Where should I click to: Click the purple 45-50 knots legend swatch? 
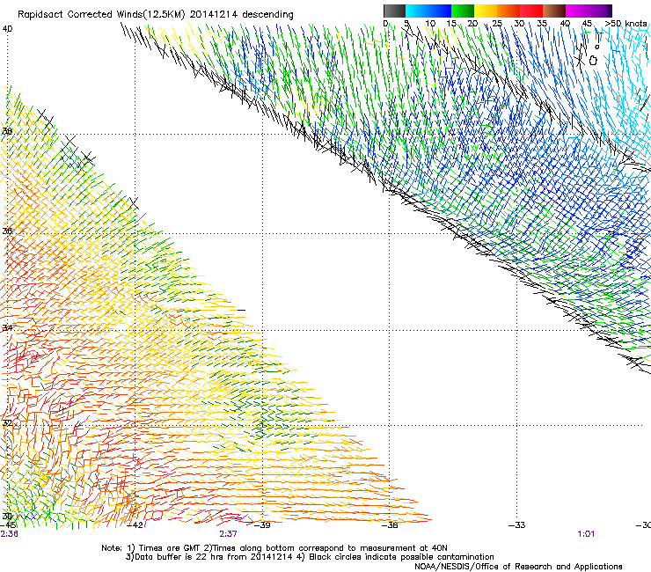[x=600, y=11]
